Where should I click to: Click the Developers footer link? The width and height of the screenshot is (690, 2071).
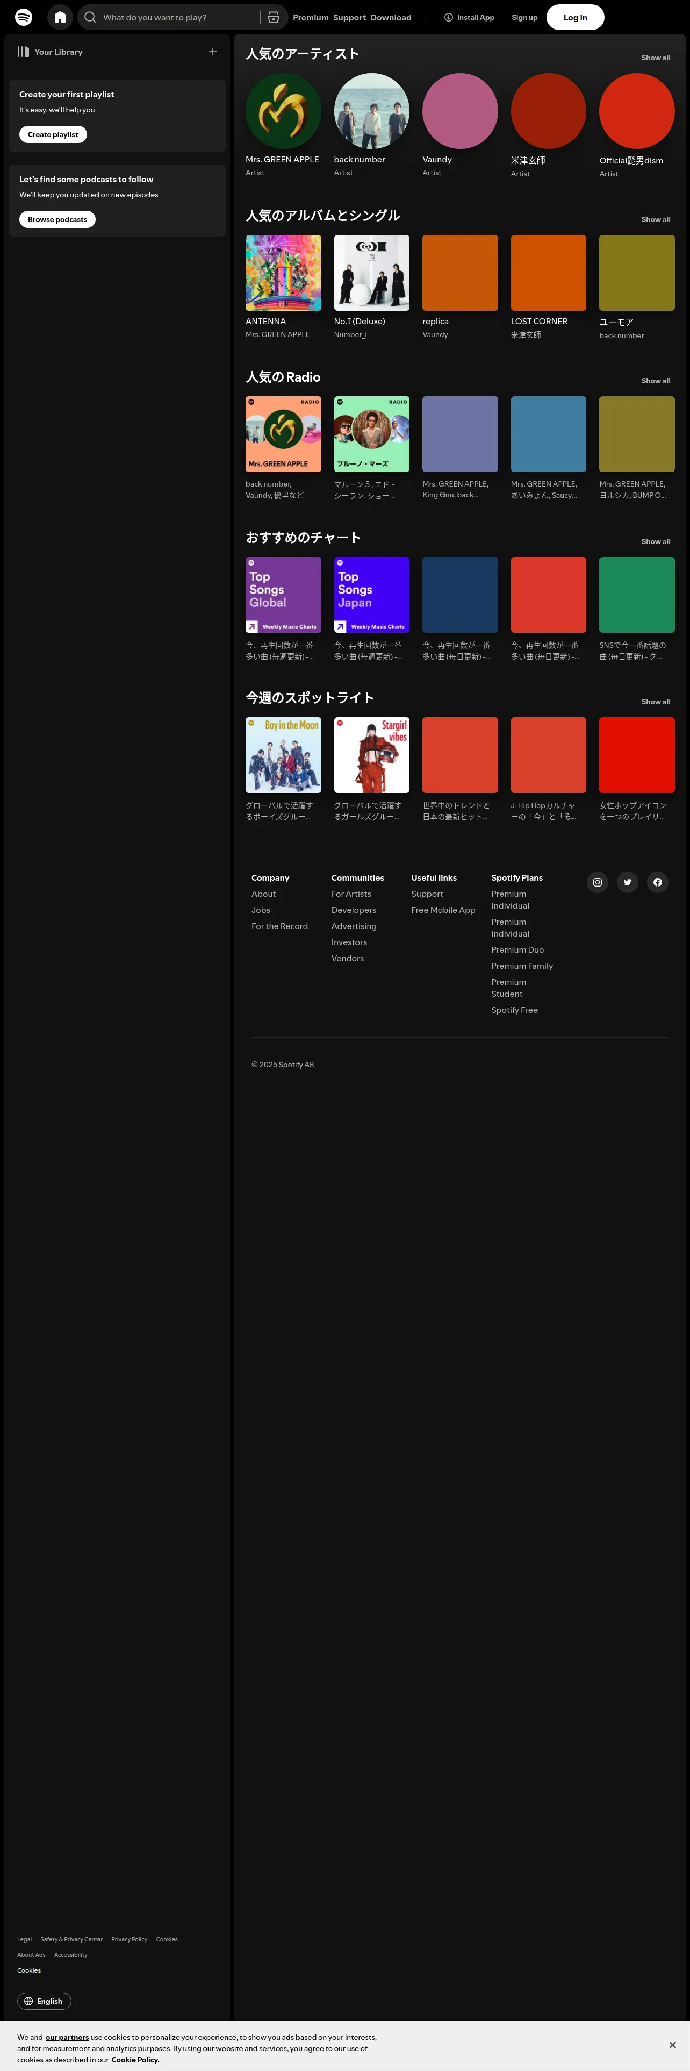pos(354,910)
